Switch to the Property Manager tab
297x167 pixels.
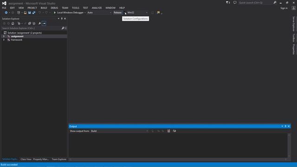41,159
